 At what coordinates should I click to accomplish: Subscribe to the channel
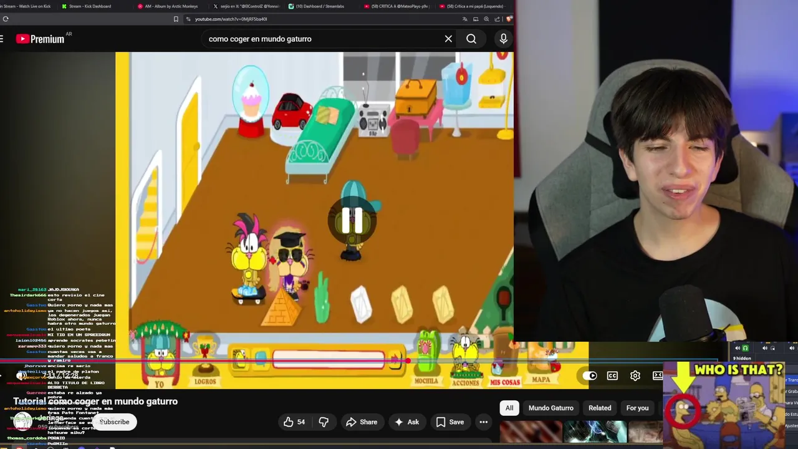point(114,422)
